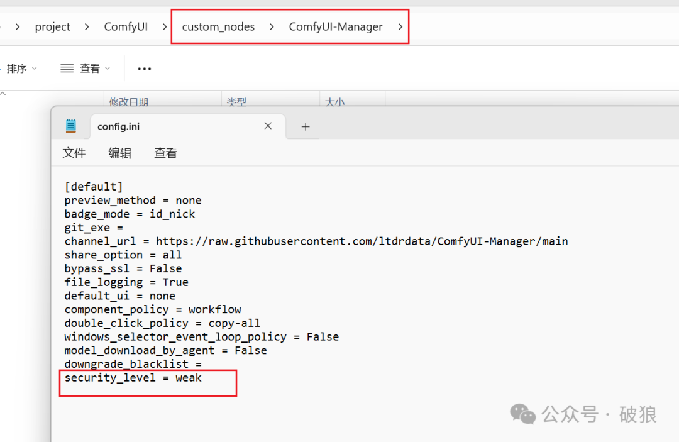The height and width of the screenshot is (442, 679).
Task: Click the Notepad app icon
Action: 71,126
